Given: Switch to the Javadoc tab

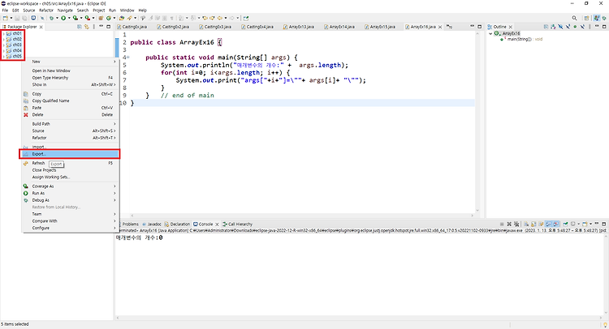Looking at the screenshot, I should click(152, 224).
